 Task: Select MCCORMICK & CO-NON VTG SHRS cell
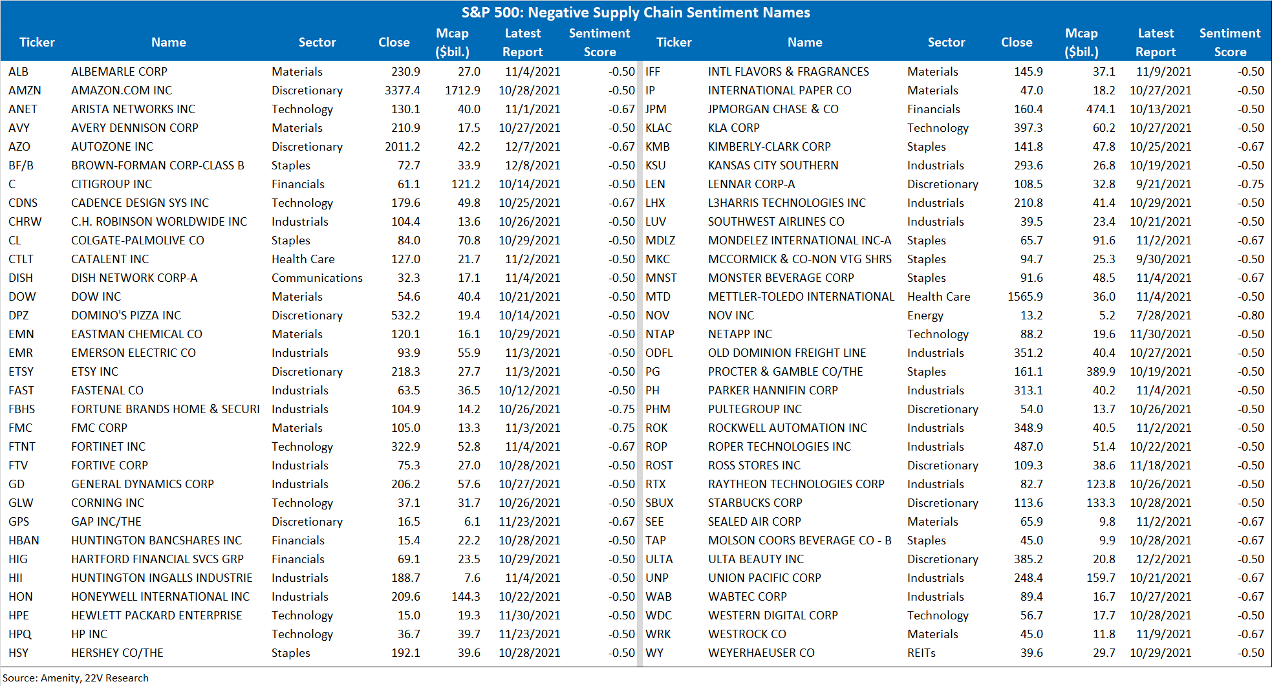click(x=799, y=259)
